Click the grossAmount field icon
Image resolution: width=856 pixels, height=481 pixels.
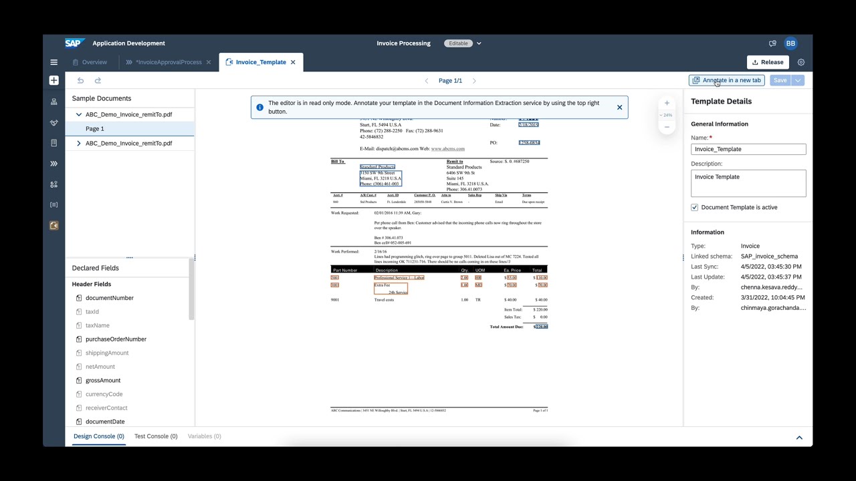[x=79, y=381]
